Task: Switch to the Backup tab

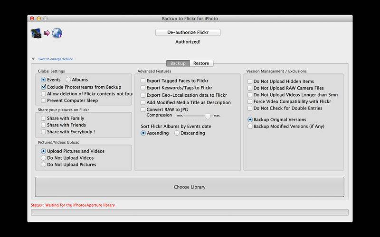Action: click(178, 63)
